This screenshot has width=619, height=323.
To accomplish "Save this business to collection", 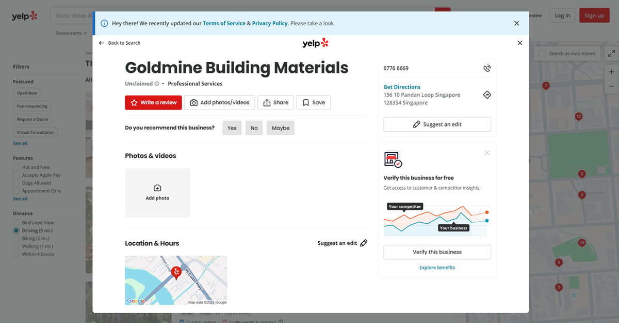I will click(314, 102).
